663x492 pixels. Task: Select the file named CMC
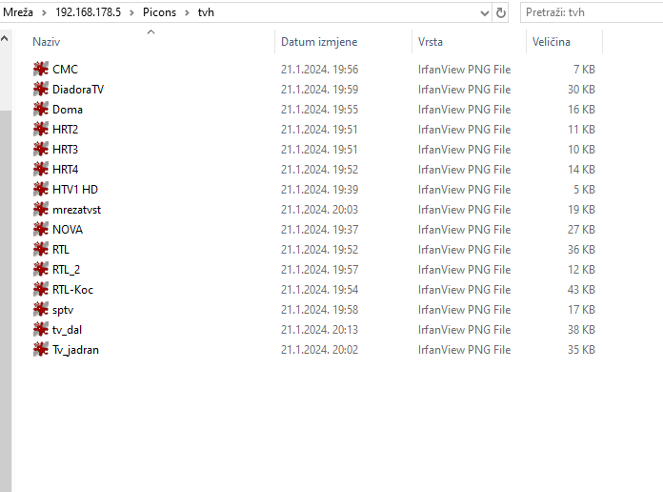coord(65,69)
